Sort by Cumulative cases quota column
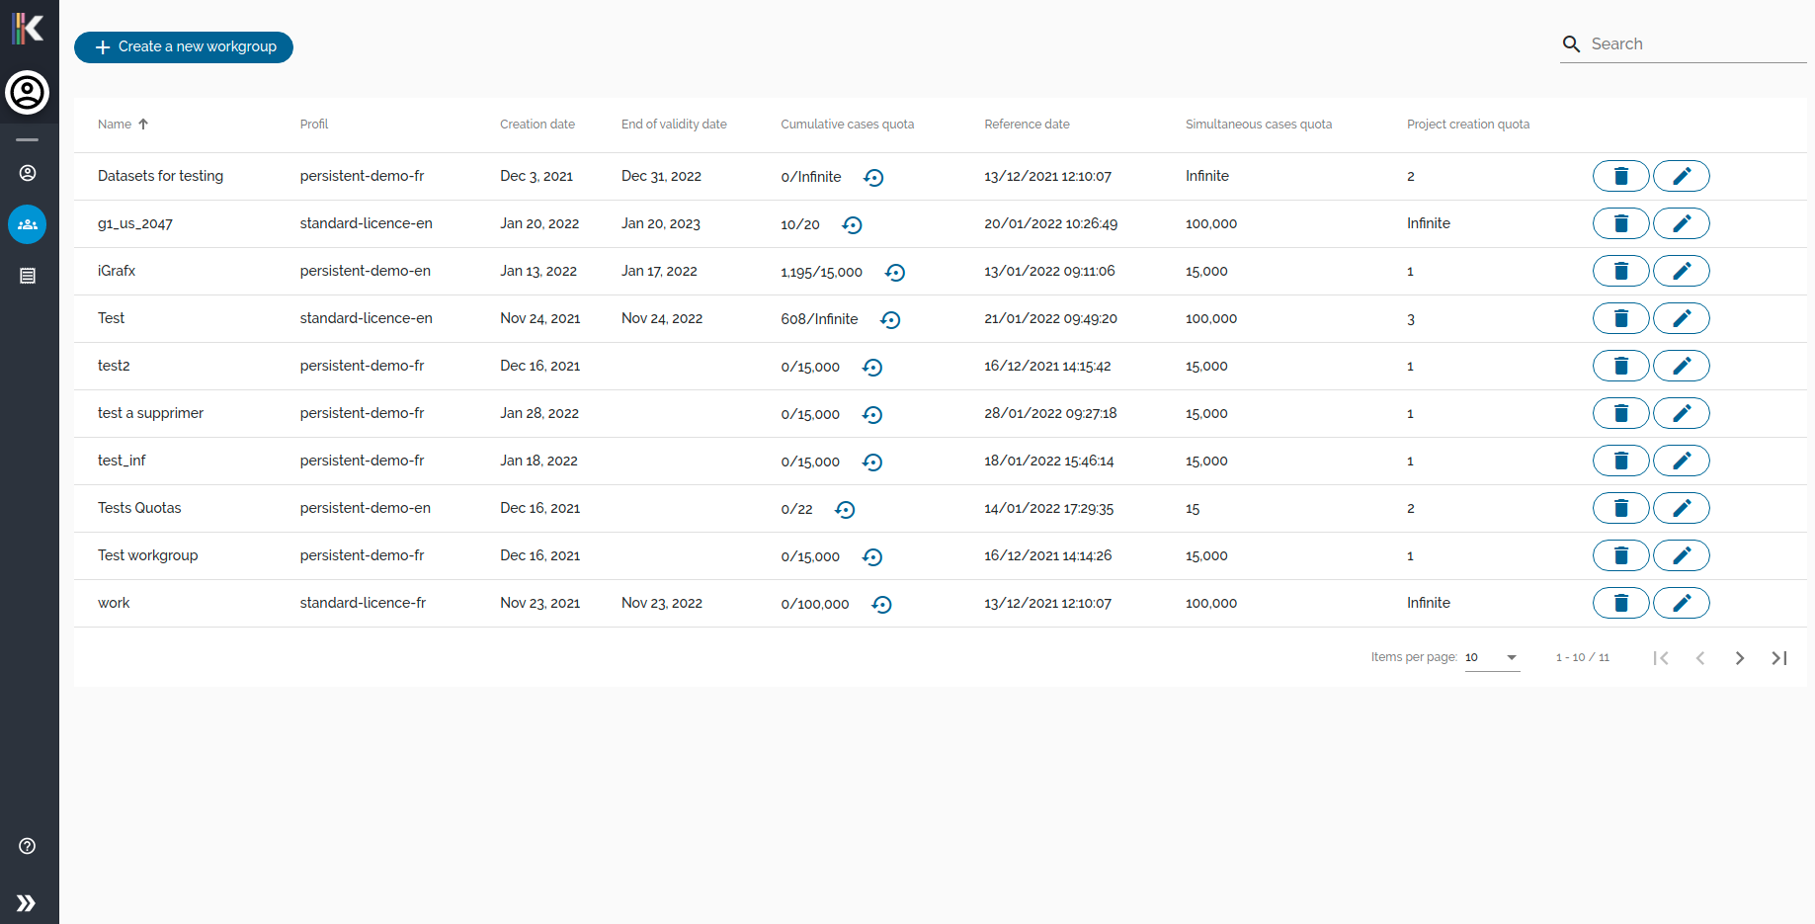The width and height of the screenshot is (1815, 924). 848,125
